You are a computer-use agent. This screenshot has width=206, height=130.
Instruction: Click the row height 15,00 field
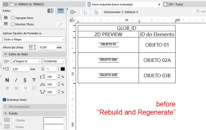pos(47,47)
